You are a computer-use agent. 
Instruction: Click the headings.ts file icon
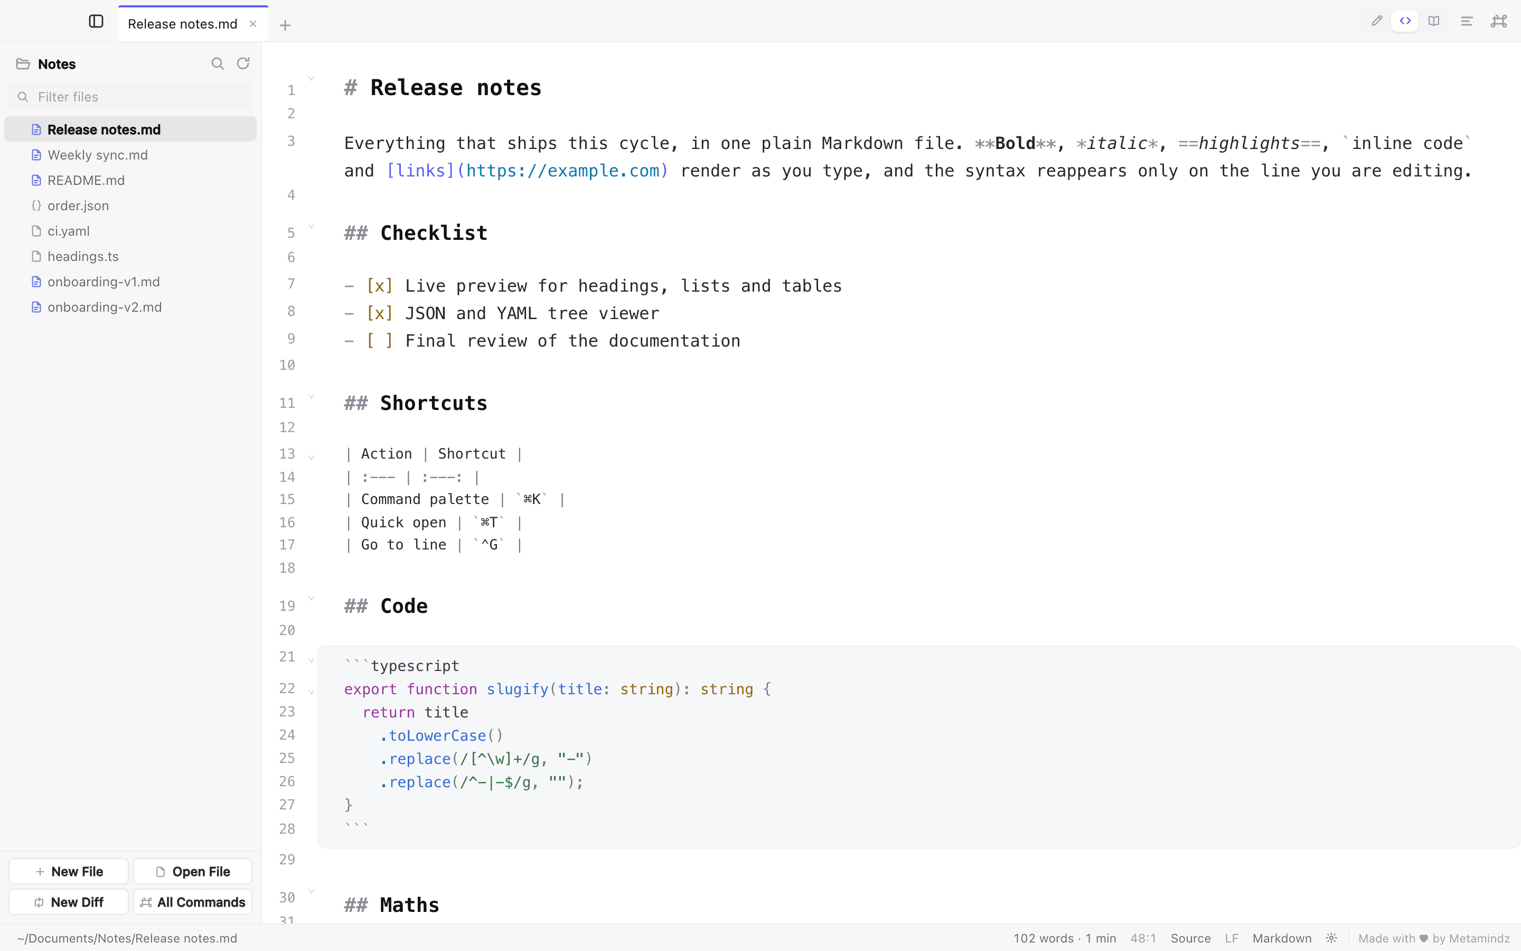pyautogui.click(x=36, y=257)
